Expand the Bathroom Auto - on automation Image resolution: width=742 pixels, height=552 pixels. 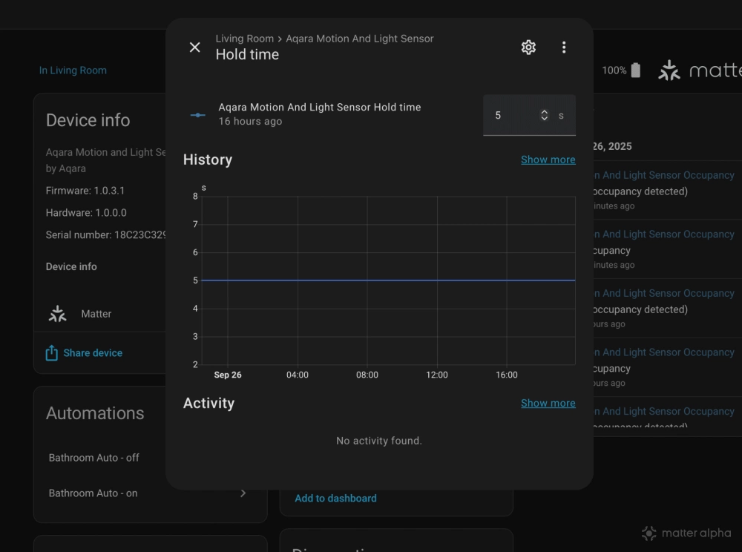click(x=243, y=493)
